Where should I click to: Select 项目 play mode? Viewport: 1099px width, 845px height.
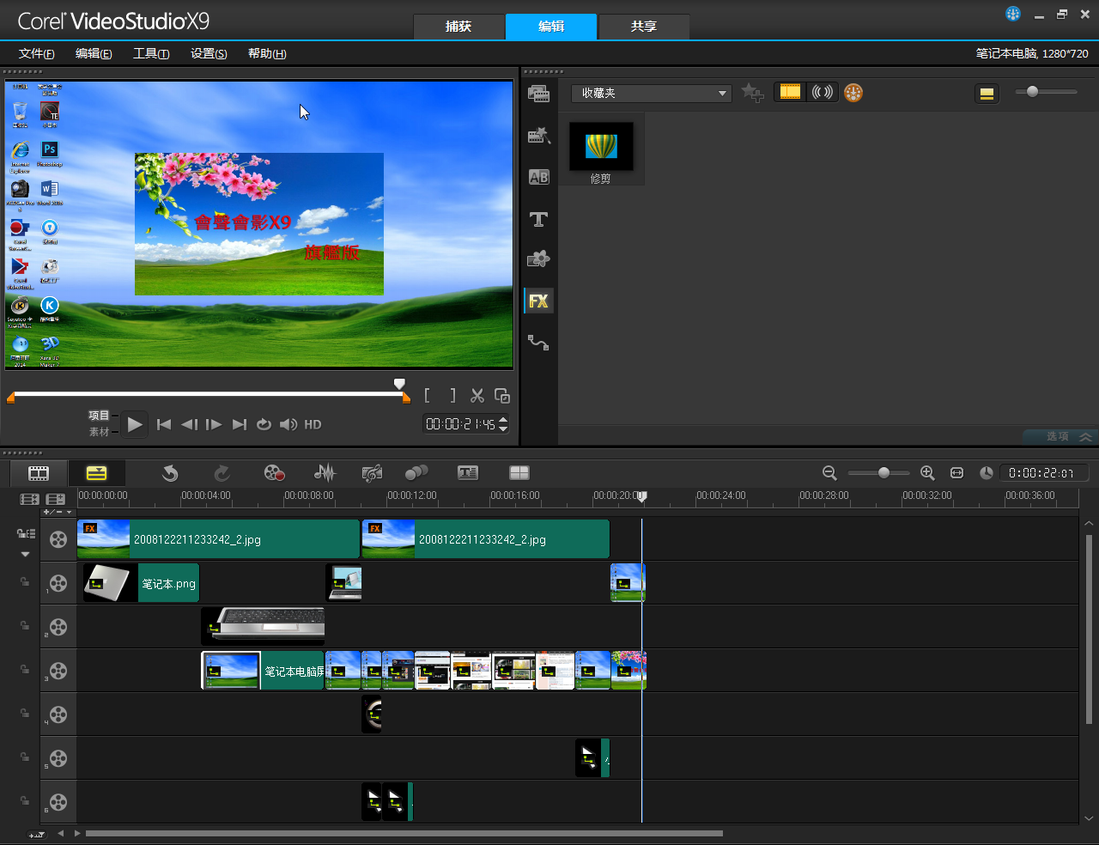coord(100,416)
